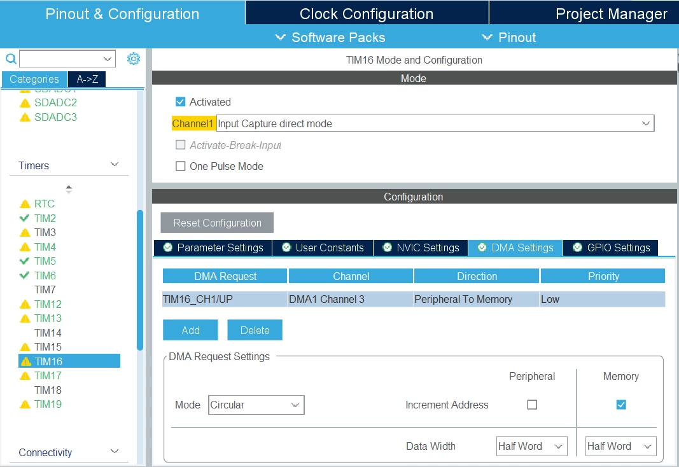Open the Pinout menu
This screenshot has height=467, width=679.
point(509,38)
